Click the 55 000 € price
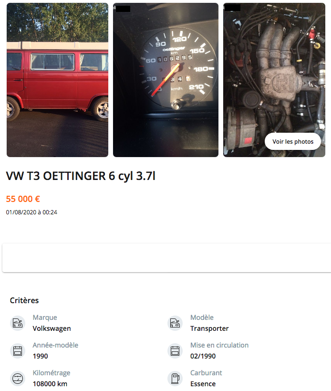Image resolution: width=331 pixels, height=391 pixels. click(x=23, y=199)
